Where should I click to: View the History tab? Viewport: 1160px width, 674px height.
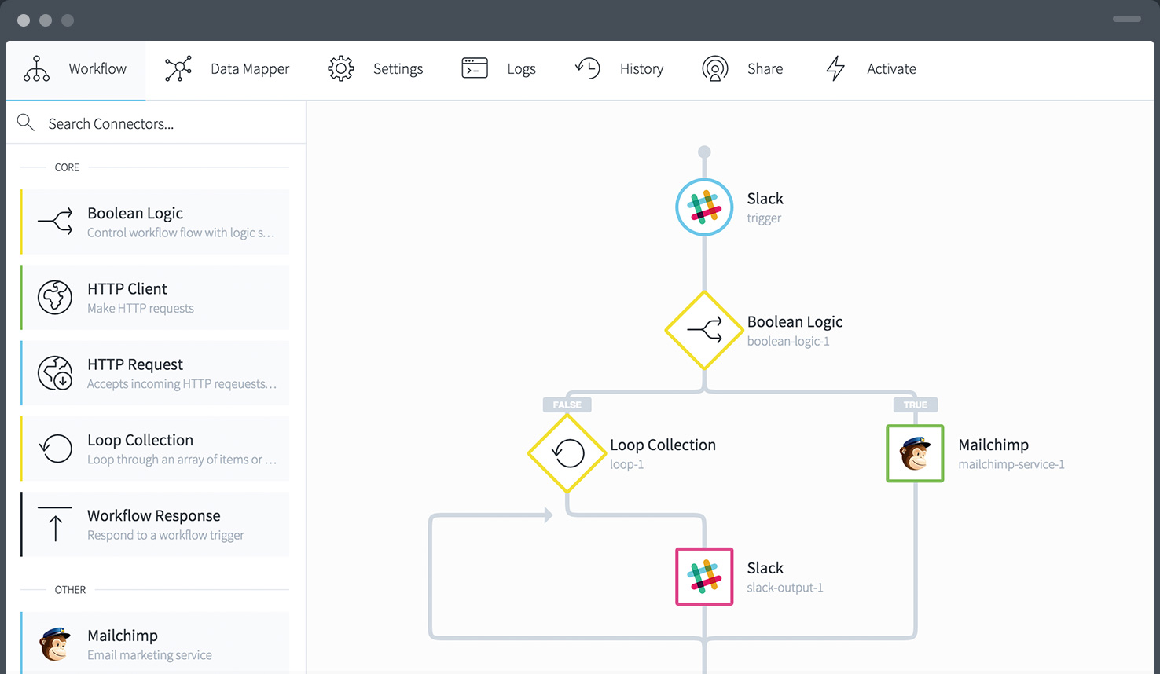pyautogui.click(x=619, y=69)
